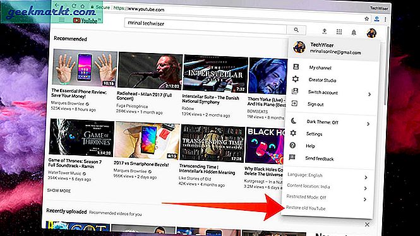Expand Content location: India chevron
This screenshot has width=420, height=236.
point(365,189)
